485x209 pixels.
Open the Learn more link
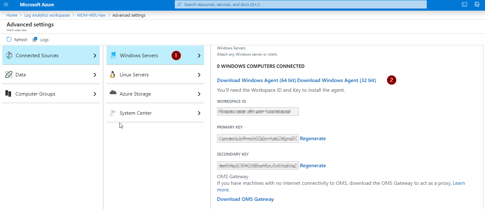click(x=459, y=183)
